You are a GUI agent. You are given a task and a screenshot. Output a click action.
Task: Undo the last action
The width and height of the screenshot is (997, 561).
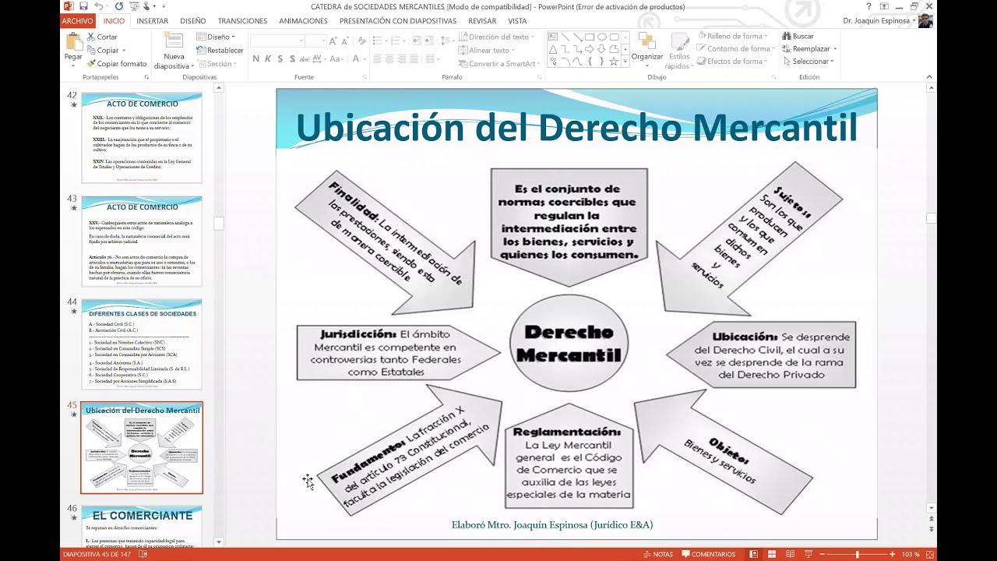click(x=99, y=6)
